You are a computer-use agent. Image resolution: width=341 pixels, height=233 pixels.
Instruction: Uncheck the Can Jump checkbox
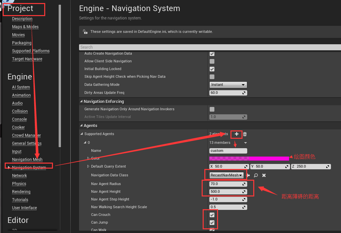(212, 223)
